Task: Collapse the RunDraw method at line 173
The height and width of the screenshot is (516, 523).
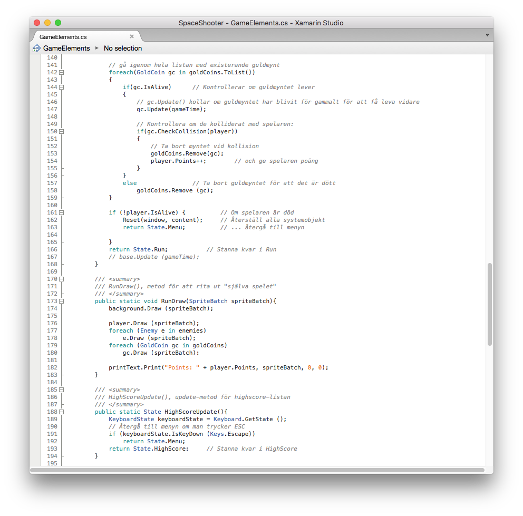Action: pyautogui.click(x=61, y=301)
